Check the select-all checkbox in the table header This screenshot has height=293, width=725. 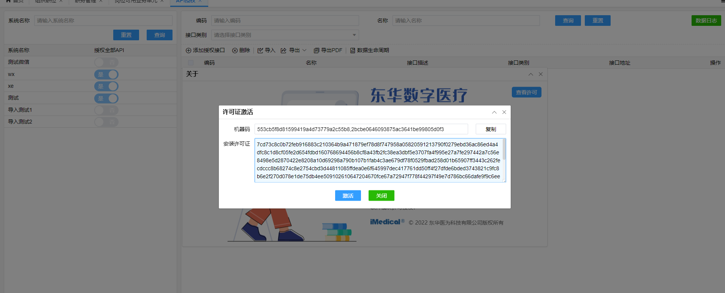tap(191, 63)
